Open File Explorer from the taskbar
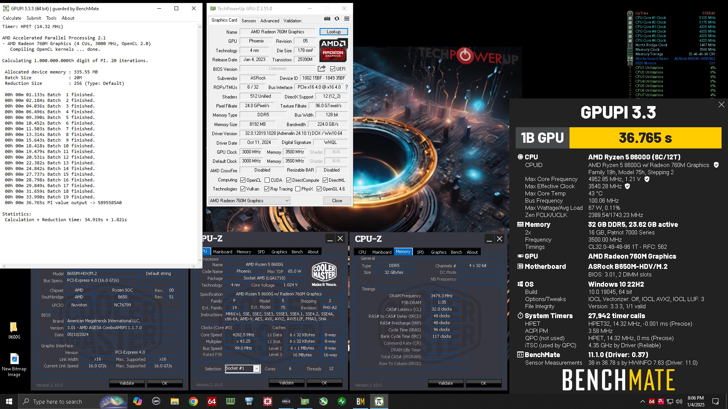 coord(174,401)
